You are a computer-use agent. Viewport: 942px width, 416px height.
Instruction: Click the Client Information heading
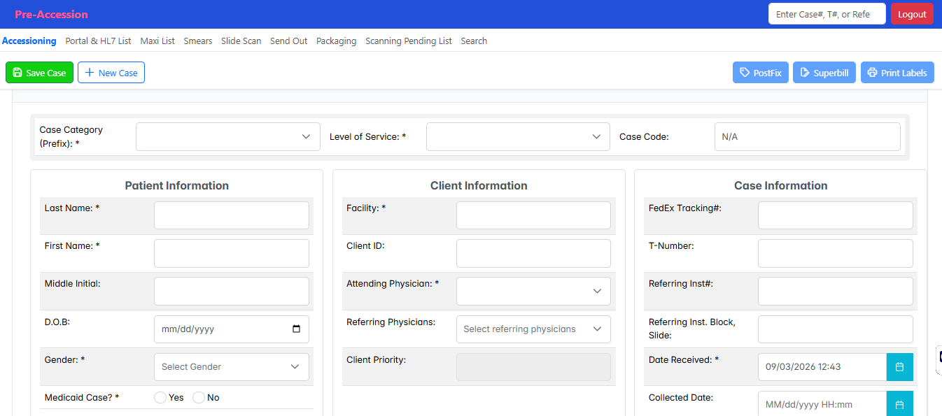479,185
